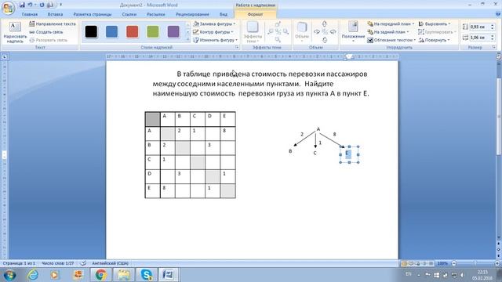Click the zoom out minus button

(453, 263)
